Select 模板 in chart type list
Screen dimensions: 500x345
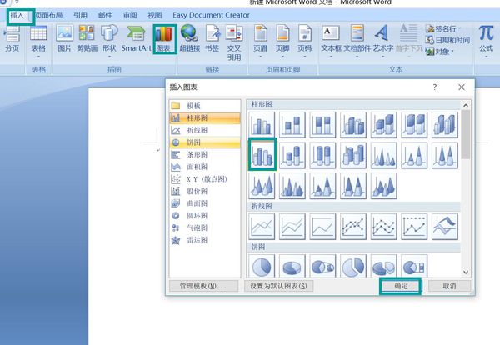pyautogui.click(x=205, y=106)
